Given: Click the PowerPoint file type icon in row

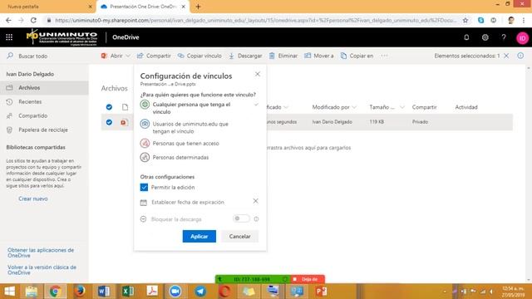Looking at the screenshot, I should tap(125, 122).
